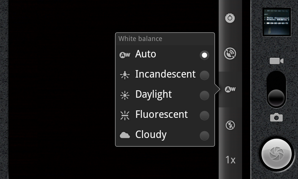Image resolution: width=298 pixels, height=179 pixels.
Task: Select the Auto radio button
Action: click(x=204, y=55)
